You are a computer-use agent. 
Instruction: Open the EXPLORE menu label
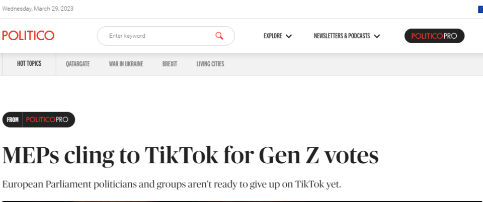(273, 36)
